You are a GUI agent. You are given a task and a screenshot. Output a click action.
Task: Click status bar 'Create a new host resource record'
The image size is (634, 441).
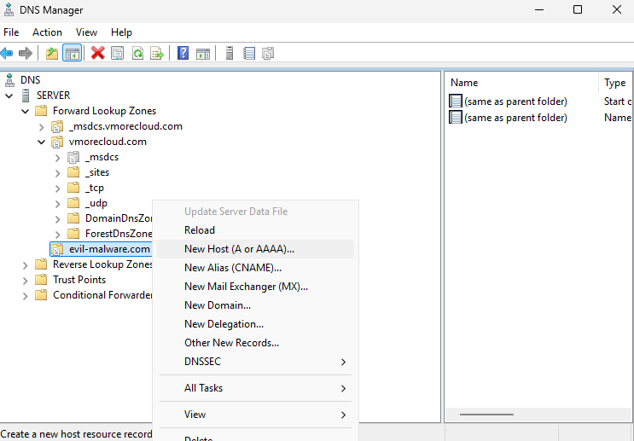(x=77, y=434)
